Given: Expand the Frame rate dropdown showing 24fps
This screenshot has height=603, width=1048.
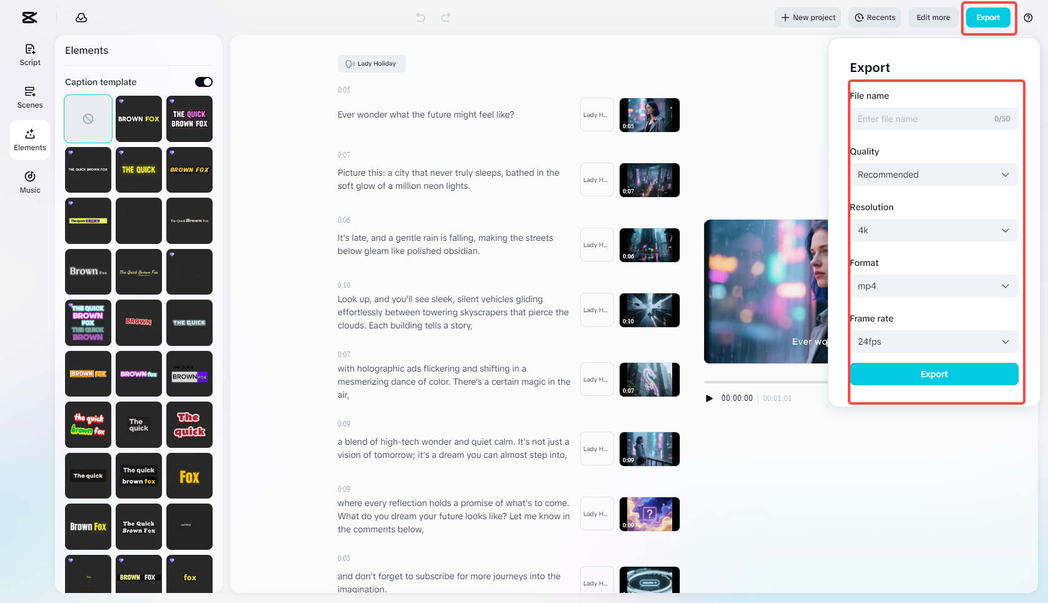Looking at the screenshot, I should click(934, 342).
